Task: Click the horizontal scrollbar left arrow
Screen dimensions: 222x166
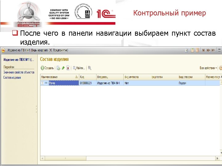Action: click(43, 158)
